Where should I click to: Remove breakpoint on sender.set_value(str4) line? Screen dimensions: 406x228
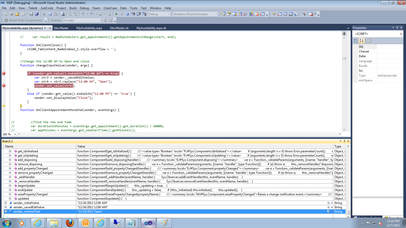coord(4,86)
